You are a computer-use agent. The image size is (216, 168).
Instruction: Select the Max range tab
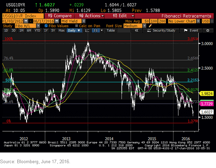point(61,30)
